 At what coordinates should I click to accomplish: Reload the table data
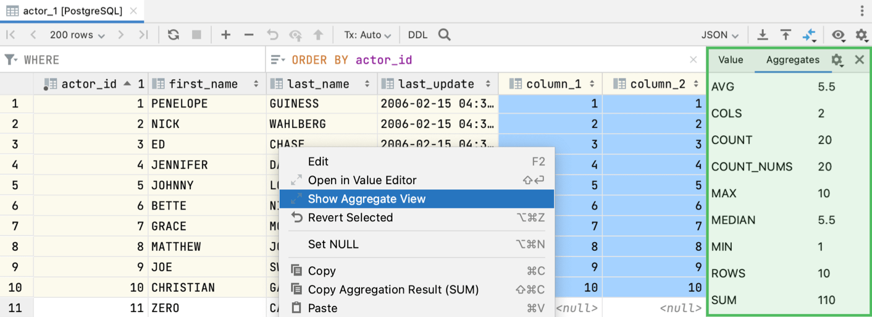click(x=174, y=35)
